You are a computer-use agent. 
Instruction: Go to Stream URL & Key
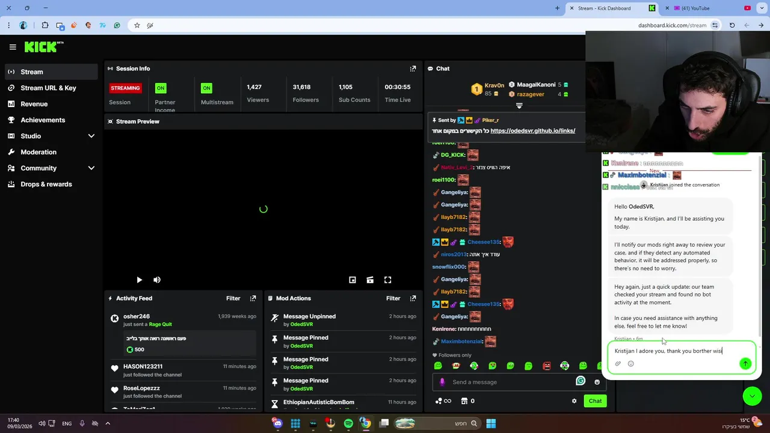point(49,88)
